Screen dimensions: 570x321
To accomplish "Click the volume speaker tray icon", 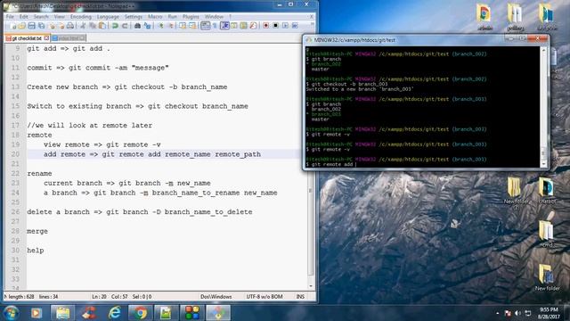I will (517, 313).
